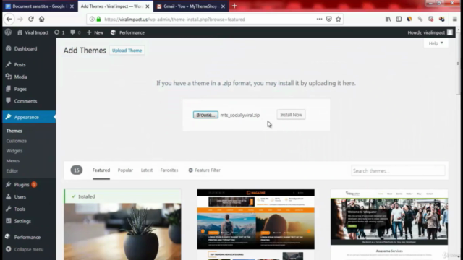
Task: Click Browse... file button
Action: 205,115
